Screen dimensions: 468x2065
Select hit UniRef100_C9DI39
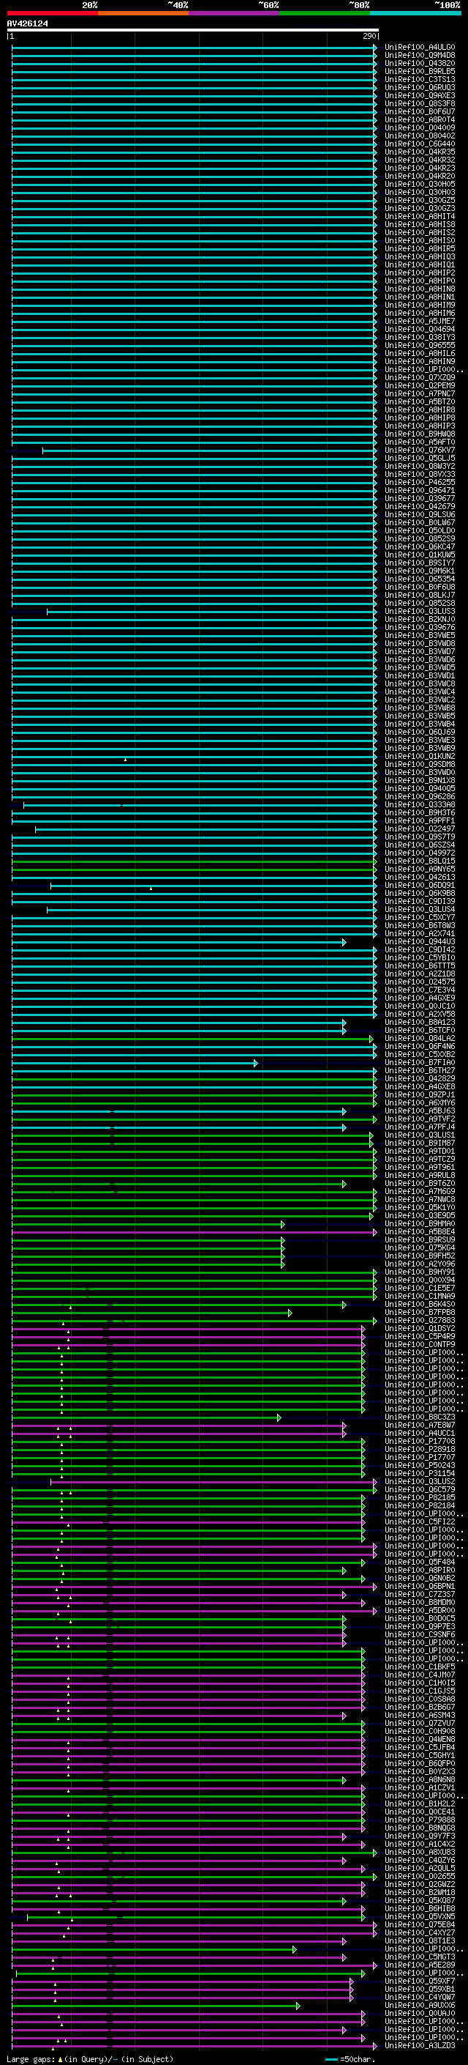[x=419, y=901]
